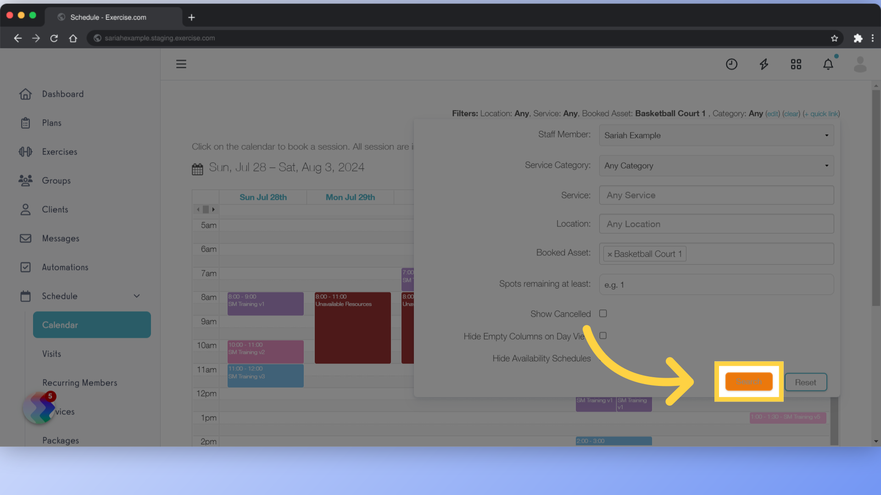The width and height of the screenshot is (881, 495).
Task: Click Mon Jul 29th column header
Action: tap(350, 197)
